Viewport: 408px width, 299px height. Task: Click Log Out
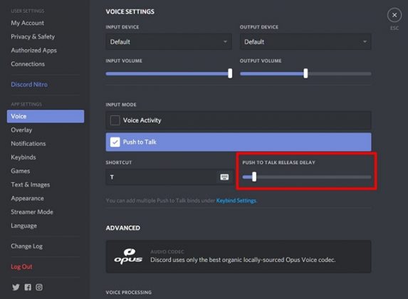point(21,267)
